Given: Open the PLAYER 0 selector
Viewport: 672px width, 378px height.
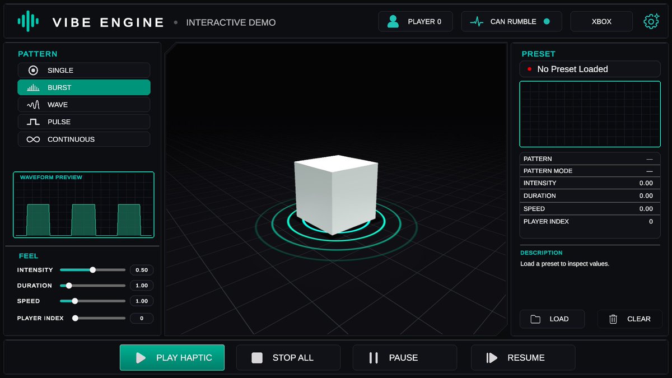Looking at the screenshot, I should [416, 21].
